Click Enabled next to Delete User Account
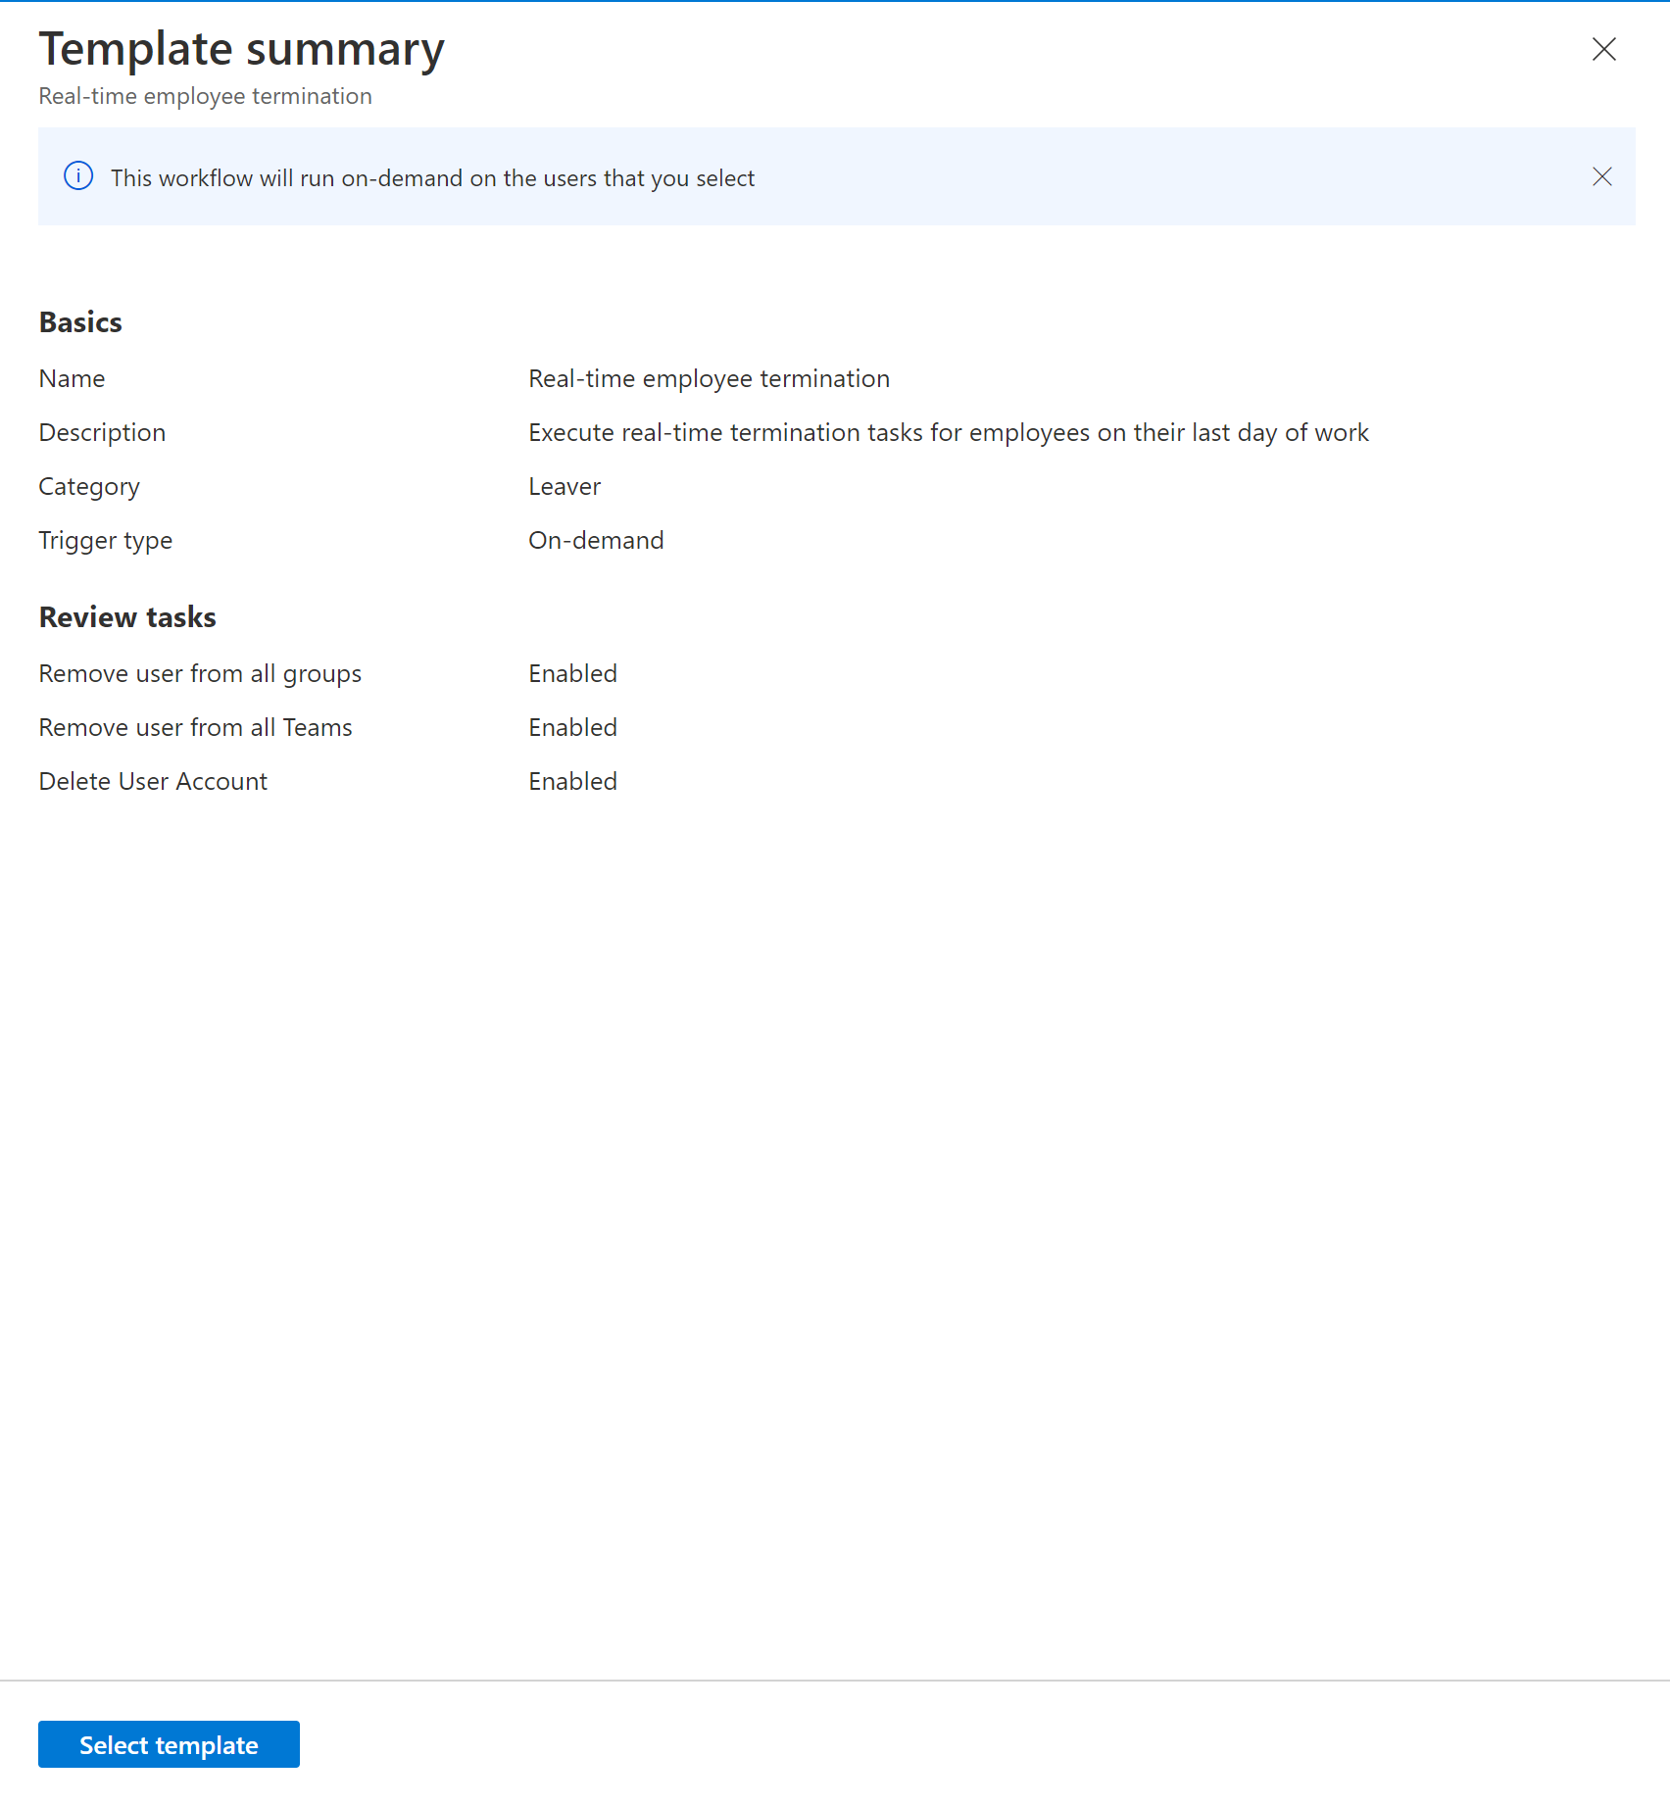 (572, 781)
